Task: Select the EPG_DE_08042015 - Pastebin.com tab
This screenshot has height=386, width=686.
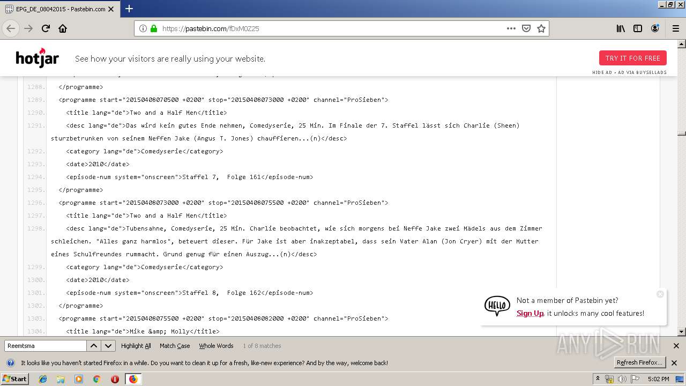Action: (59, 9)
